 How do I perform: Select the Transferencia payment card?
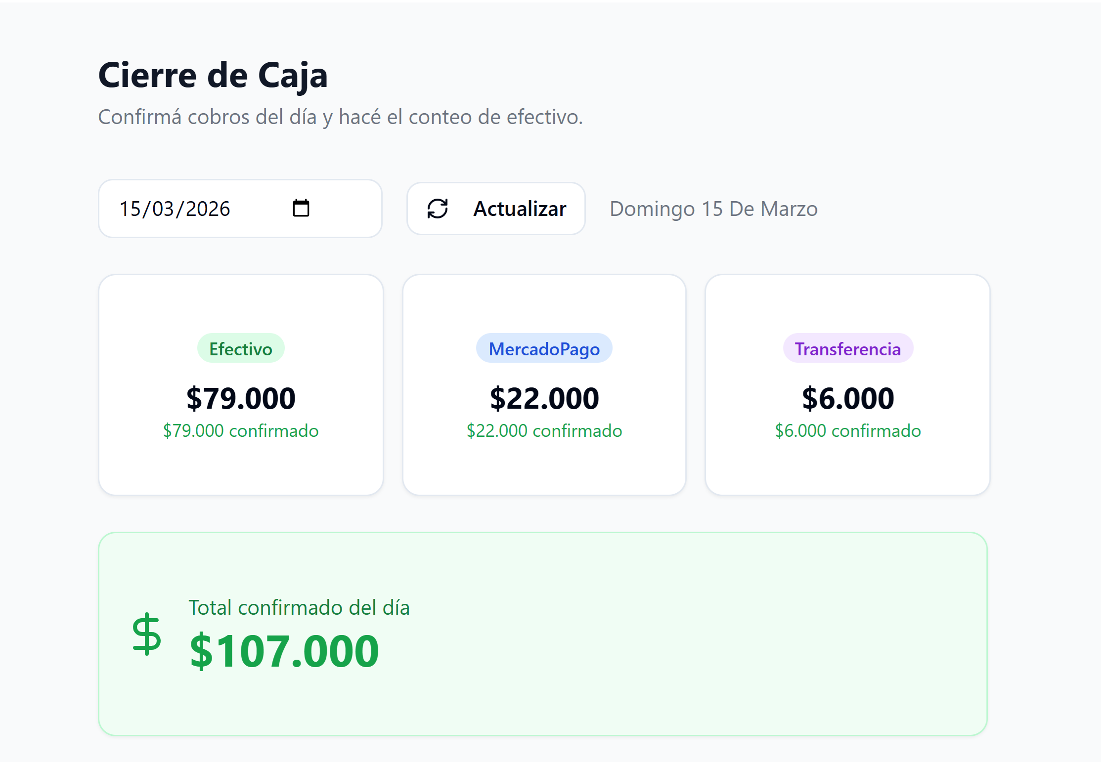click(847, 385)
